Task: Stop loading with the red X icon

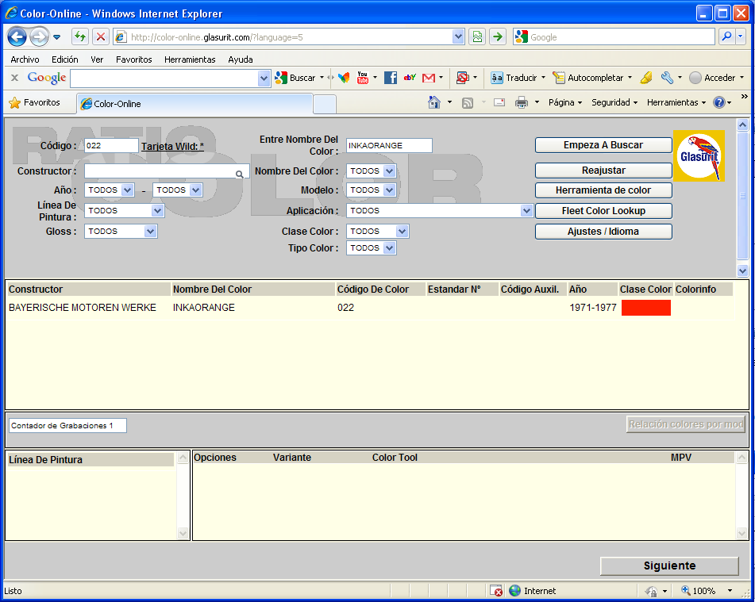Action: [x=100, y=36]
